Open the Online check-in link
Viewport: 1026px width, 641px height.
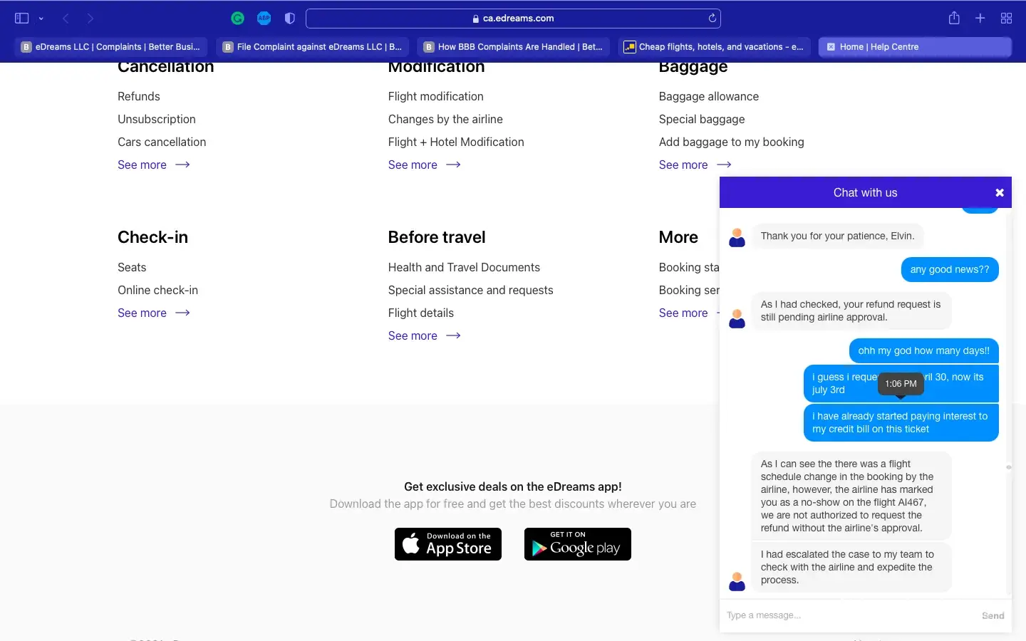158,290
